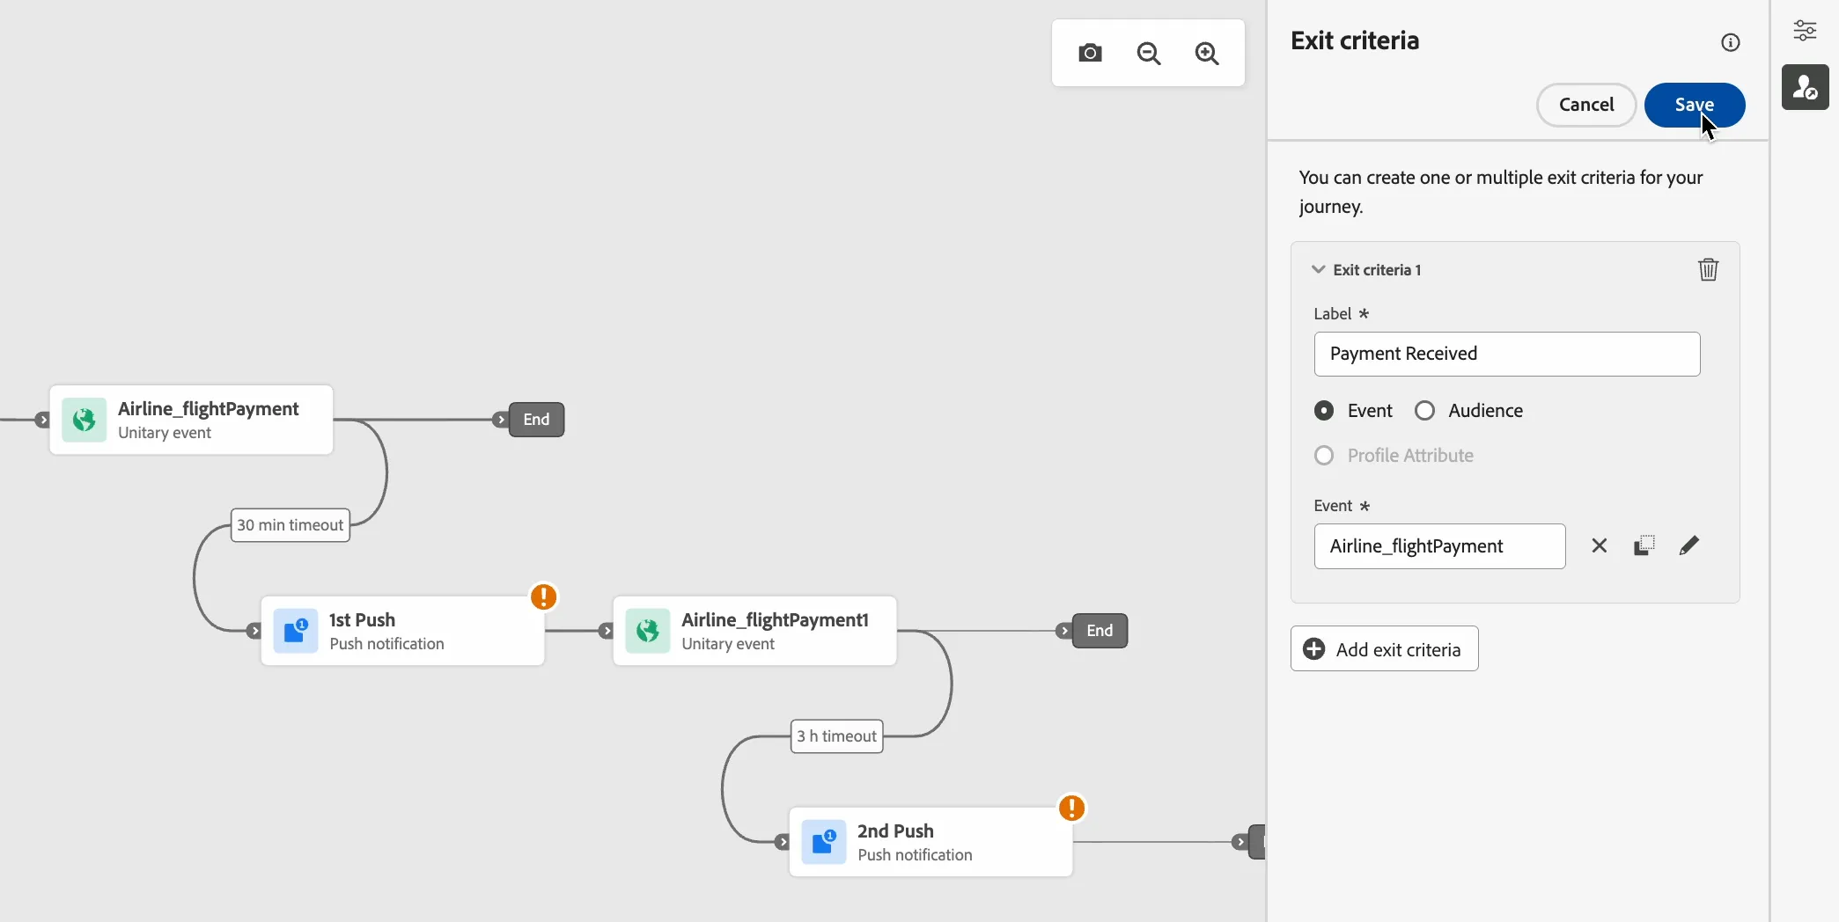Viewport: 1839px width, 922px height.
Task: Open journey properties settings sliders icon
Action: (x=1805, y=30)
